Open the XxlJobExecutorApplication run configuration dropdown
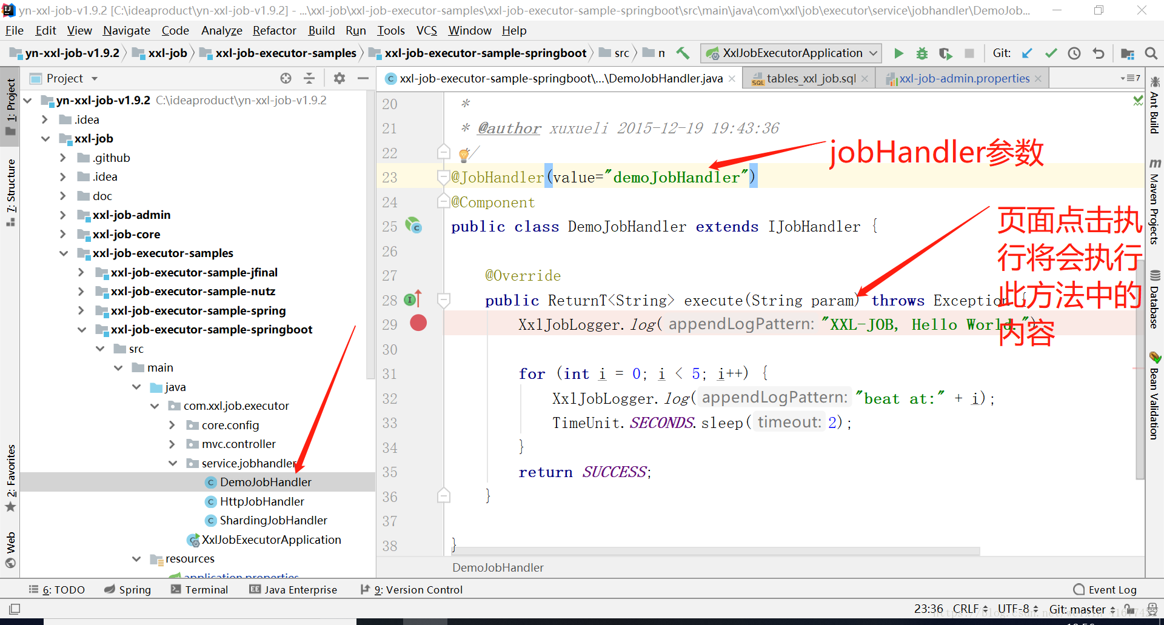Screen dimensions: 1164x625 791,53
